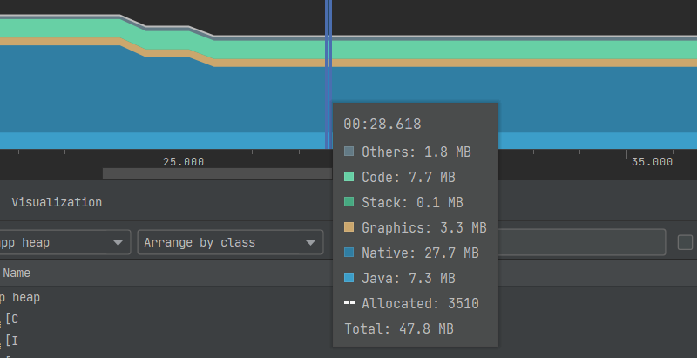
Task: Select the [C class row
Action: pyautogui.click(x=11, y=319)
